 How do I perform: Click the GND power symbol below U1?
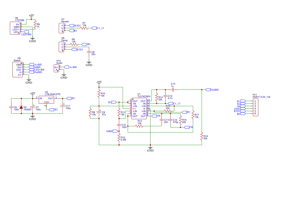pos(150,148)
